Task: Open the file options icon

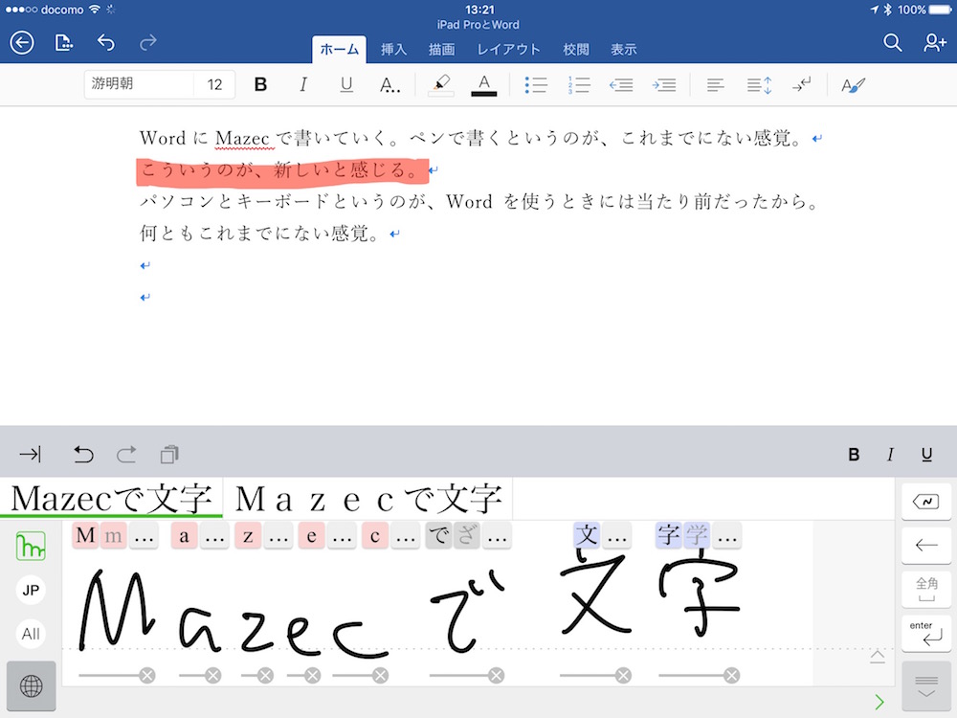Action: [63, 43]
